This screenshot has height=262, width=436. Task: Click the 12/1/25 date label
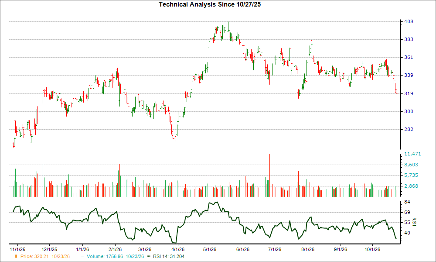click(49, 249)
